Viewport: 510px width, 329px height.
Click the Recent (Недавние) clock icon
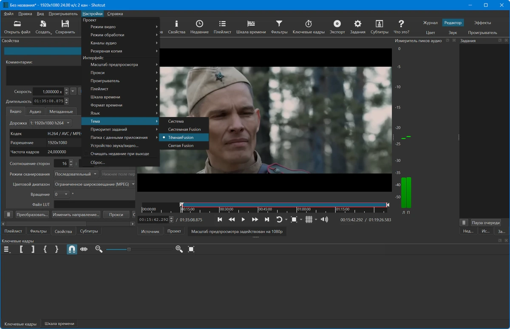199,26
